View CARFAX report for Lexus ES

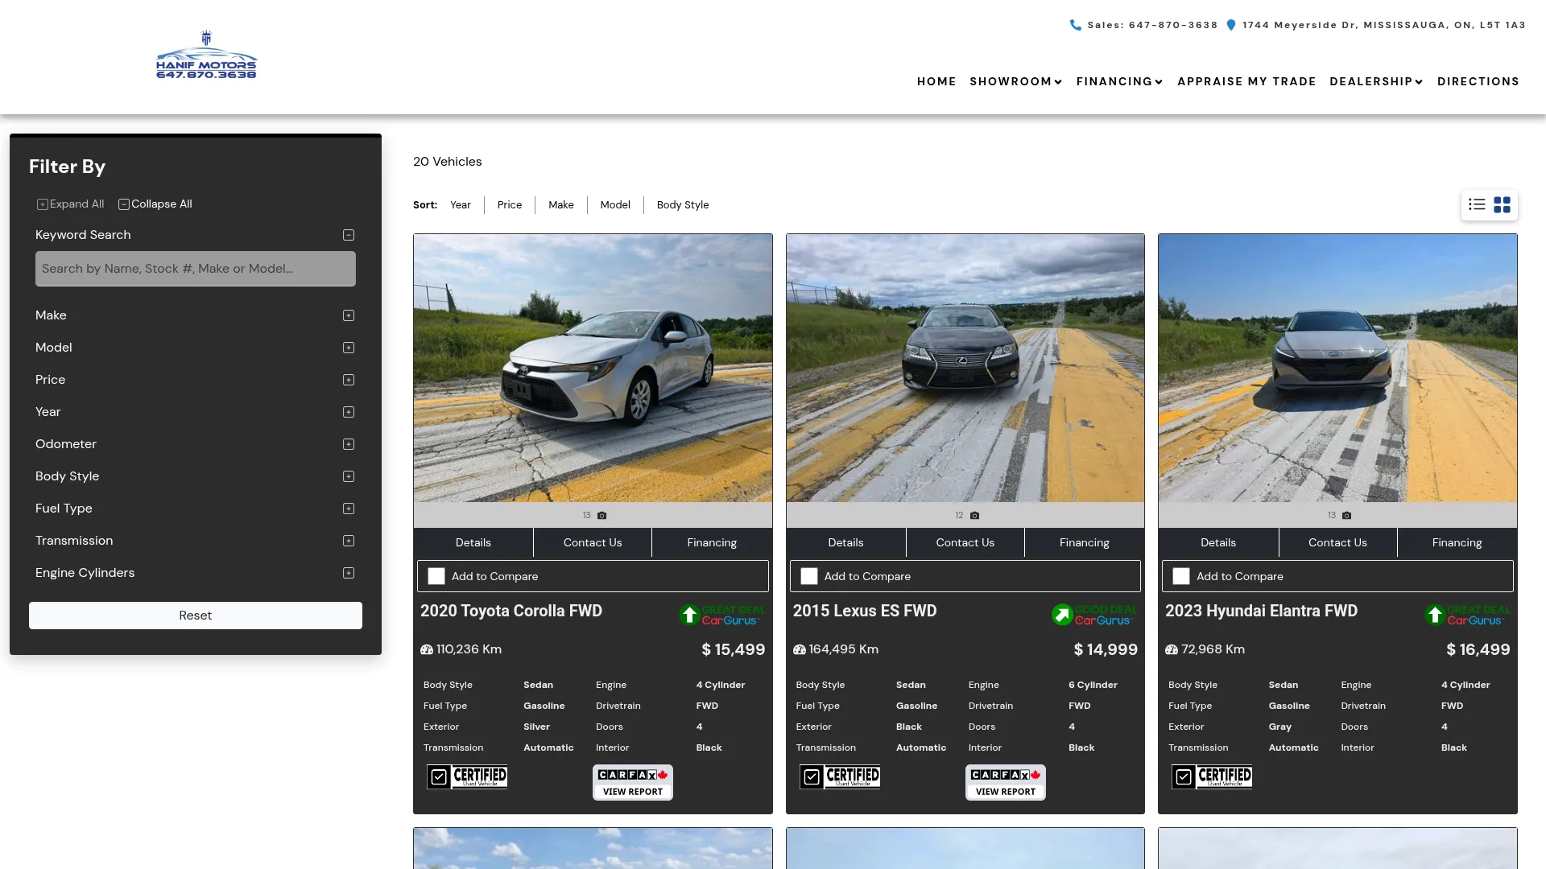tap(1006, 782)
